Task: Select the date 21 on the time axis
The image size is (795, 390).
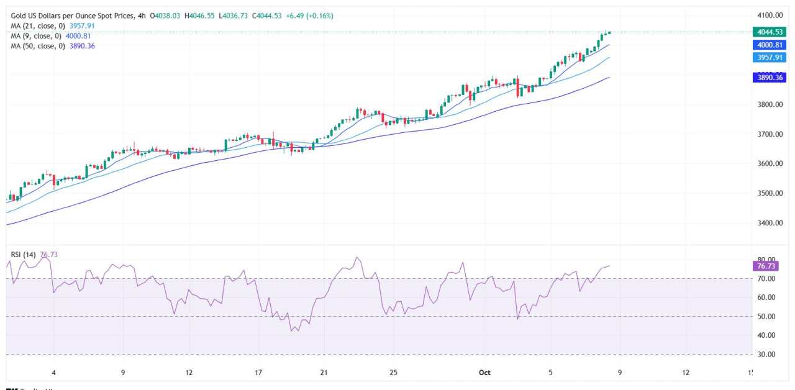Action: [x=323, y=373]
